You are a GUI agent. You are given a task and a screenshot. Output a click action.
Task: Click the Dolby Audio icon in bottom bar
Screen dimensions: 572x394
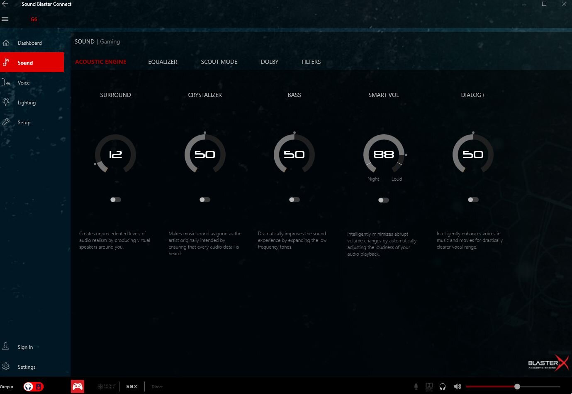(x=429, y=387)
